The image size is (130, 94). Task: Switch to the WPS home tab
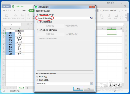pyautogui.click(x=6, y=6)
